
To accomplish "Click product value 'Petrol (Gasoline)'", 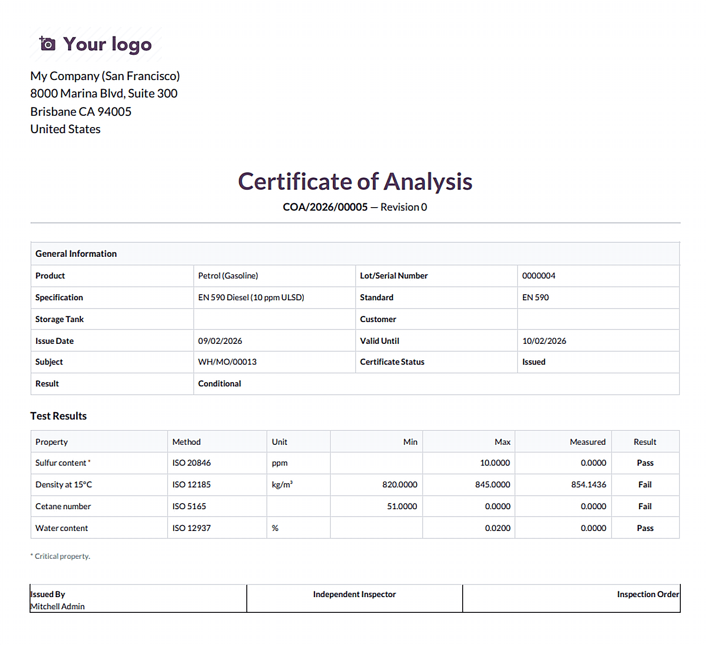I will 228,275.
